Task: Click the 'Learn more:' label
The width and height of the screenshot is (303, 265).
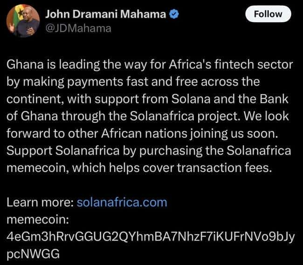Action: (40, 203)
